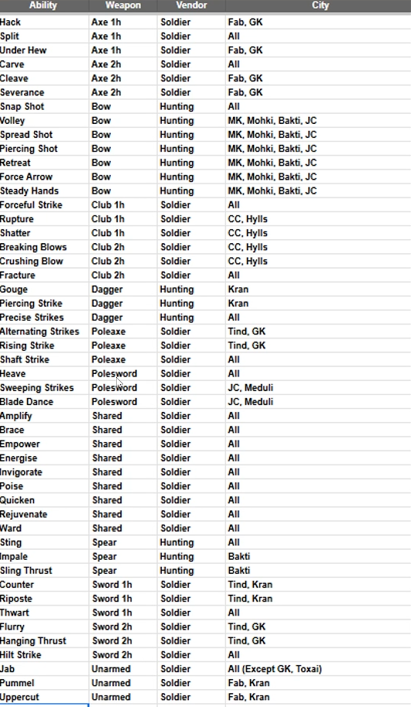Click the Ability column header
This screenshot has width=411, height=707.
(x=43, y=5)
